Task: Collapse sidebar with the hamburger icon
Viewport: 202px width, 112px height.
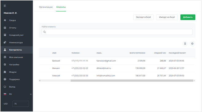Action: 5,6
